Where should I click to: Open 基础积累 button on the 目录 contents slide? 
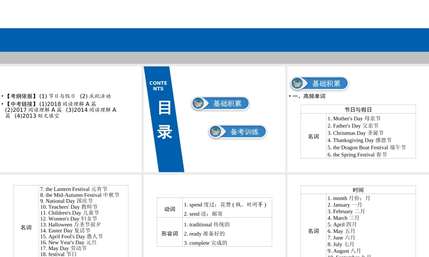coord(220,104)
